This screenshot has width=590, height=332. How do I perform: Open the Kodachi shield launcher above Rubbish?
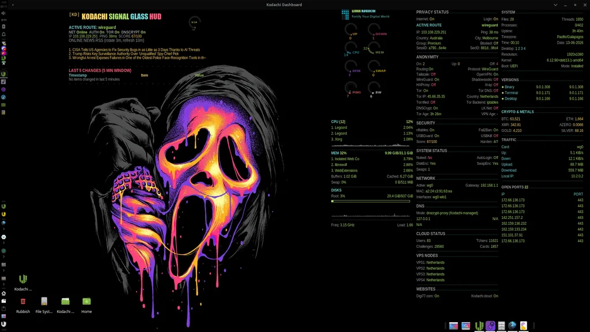[23, 279]
